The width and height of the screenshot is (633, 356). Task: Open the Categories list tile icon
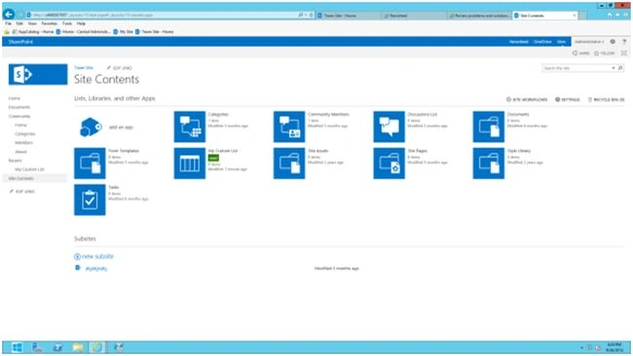tap(189, 126)
